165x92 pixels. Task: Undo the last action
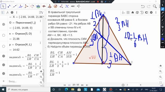click(143, 6)
